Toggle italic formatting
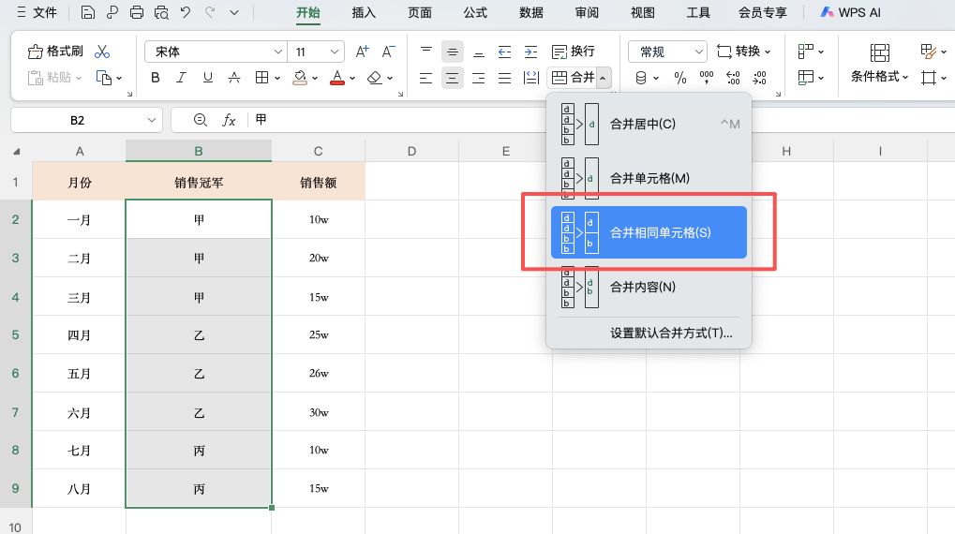This screenshot has width=955, height=534. [x=182, y=78]
